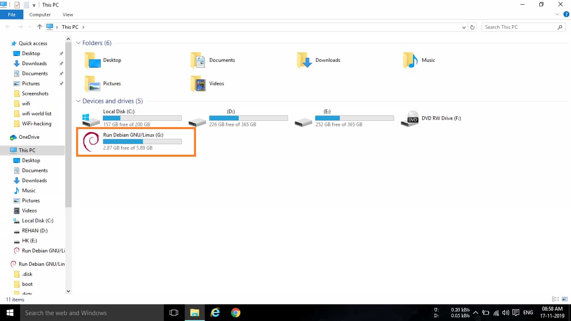The image size is (571, 321).
Task: Click the Refresh button beside address bar
Action: (472, 27)
